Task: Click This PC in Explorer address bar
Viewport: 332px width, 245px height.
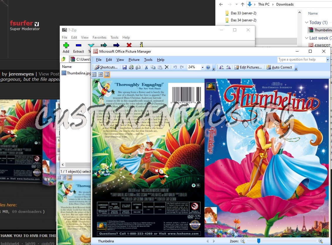Action: tap(264, 4)
